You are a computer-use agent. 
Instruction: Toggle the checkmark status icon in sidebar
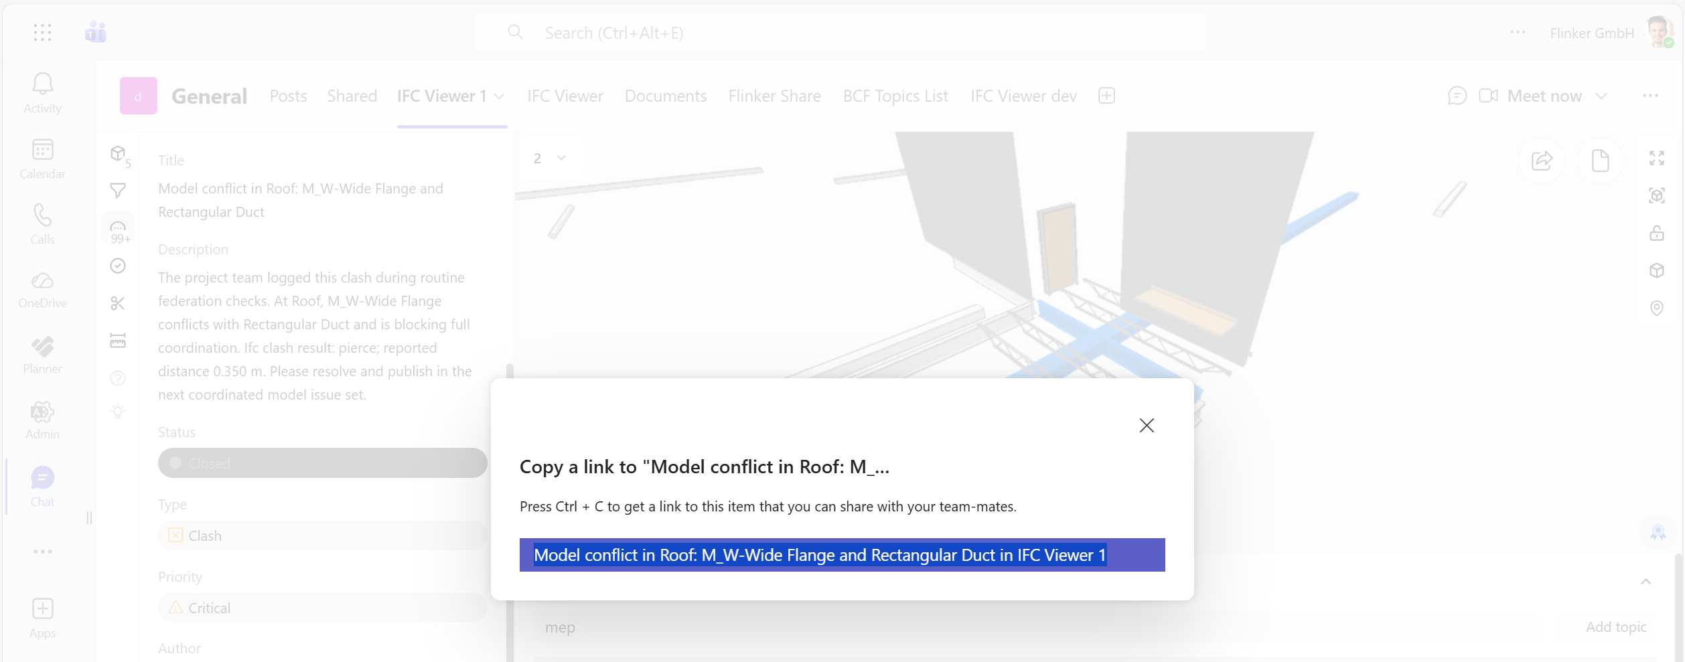point(118,266)
